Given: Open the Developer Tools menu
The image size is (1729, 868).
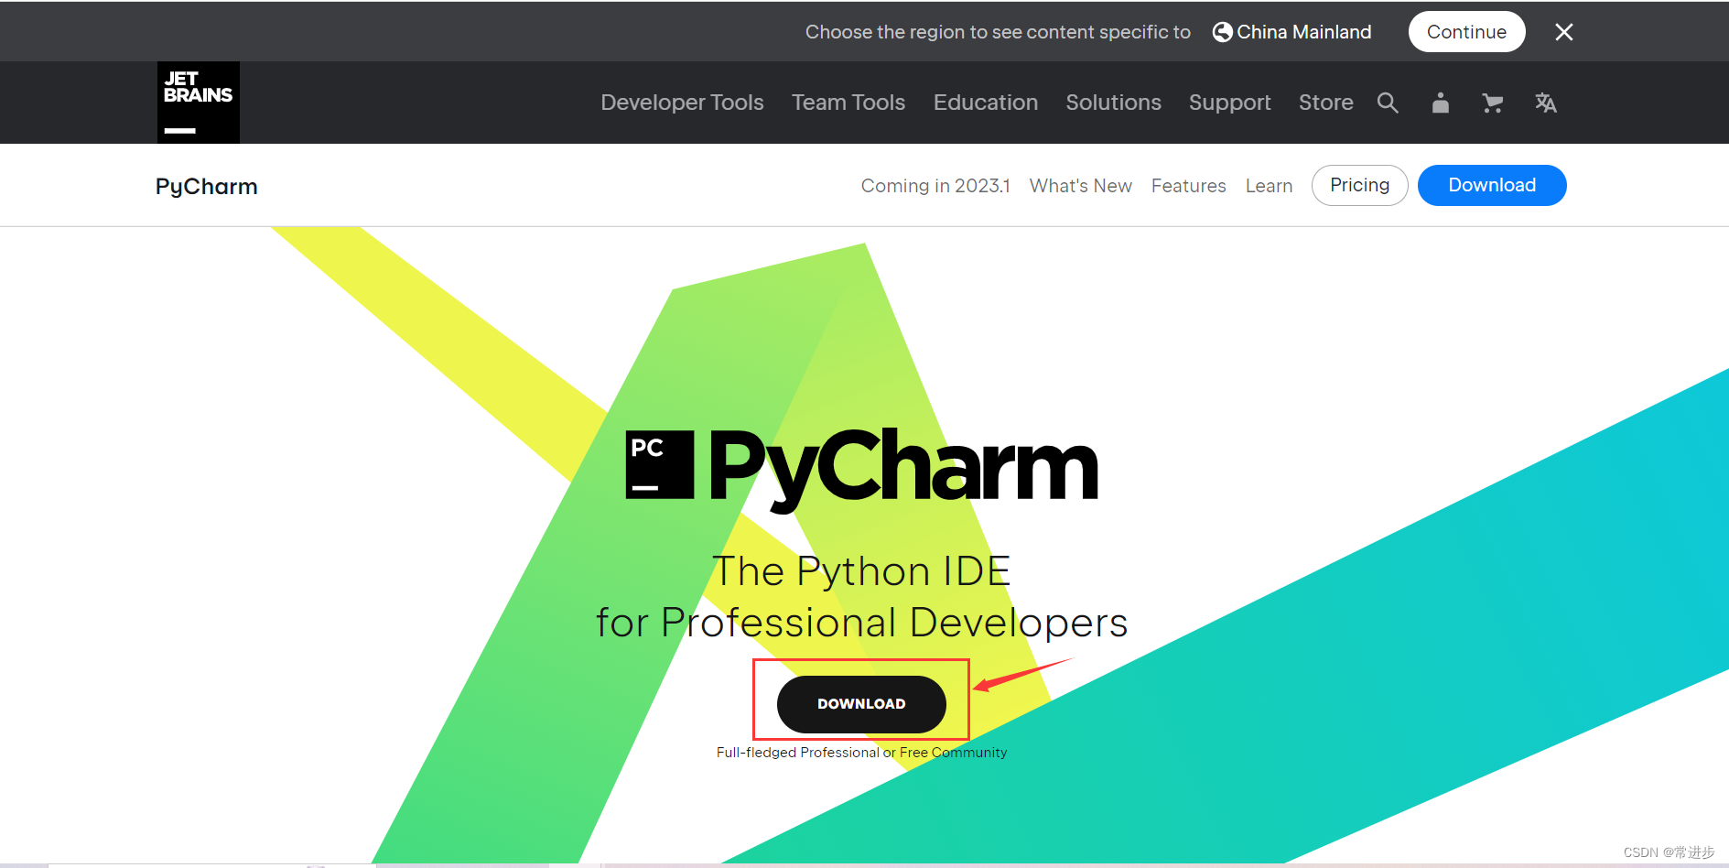Looking at the screenshot, I should (x=682, y=103).
